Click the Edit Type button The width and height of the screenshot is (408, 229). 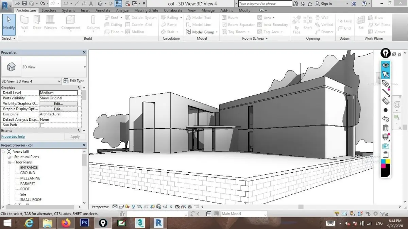click(x=74, y=81)
